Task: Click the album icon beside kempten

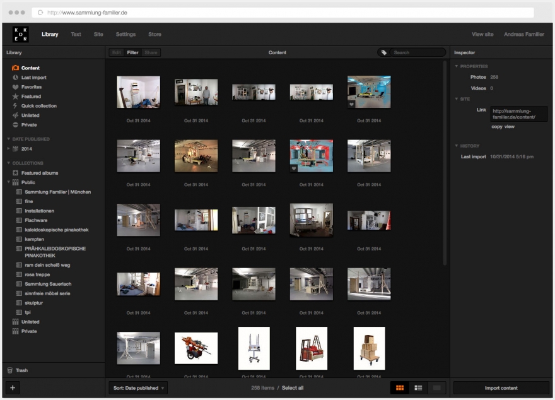Action: click(19, 239)
